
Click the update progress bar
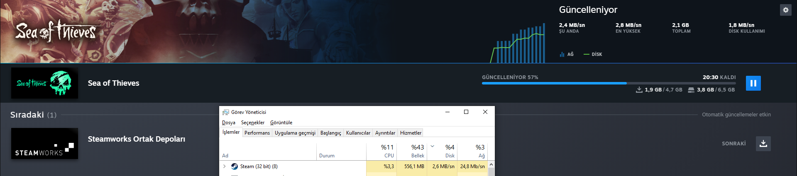pyautogui.click(x=609, y=83)
